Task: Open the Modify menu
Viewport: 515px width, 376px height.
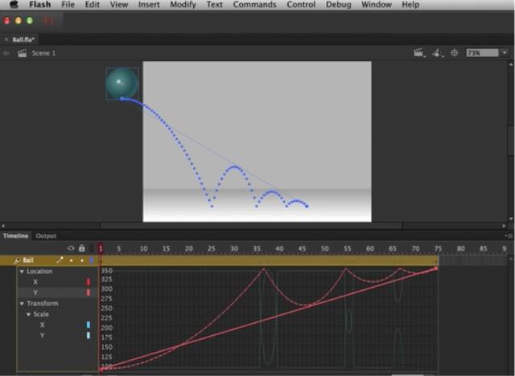Action: [x=183, y=5]
